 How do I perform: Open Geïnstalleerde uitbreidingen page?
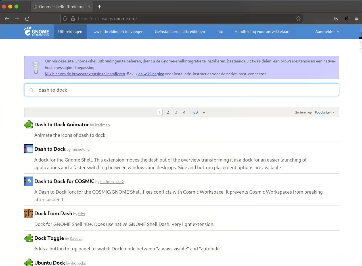(180, 32)
